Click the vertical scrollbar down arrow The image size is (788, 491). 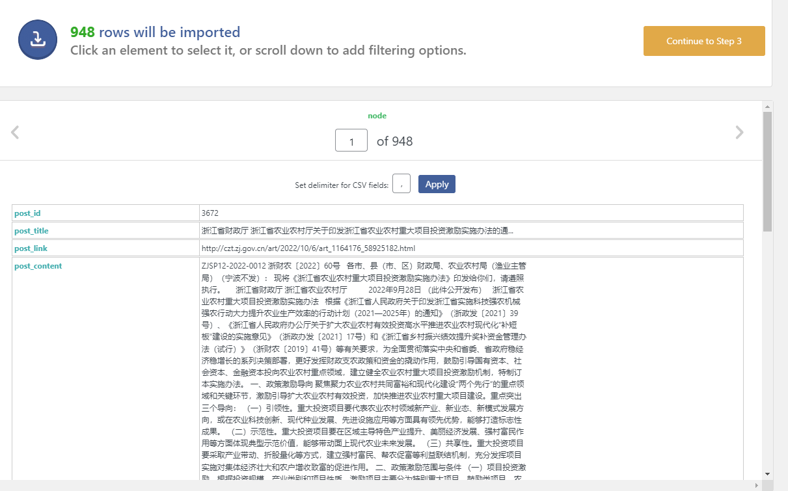point(767,474)
